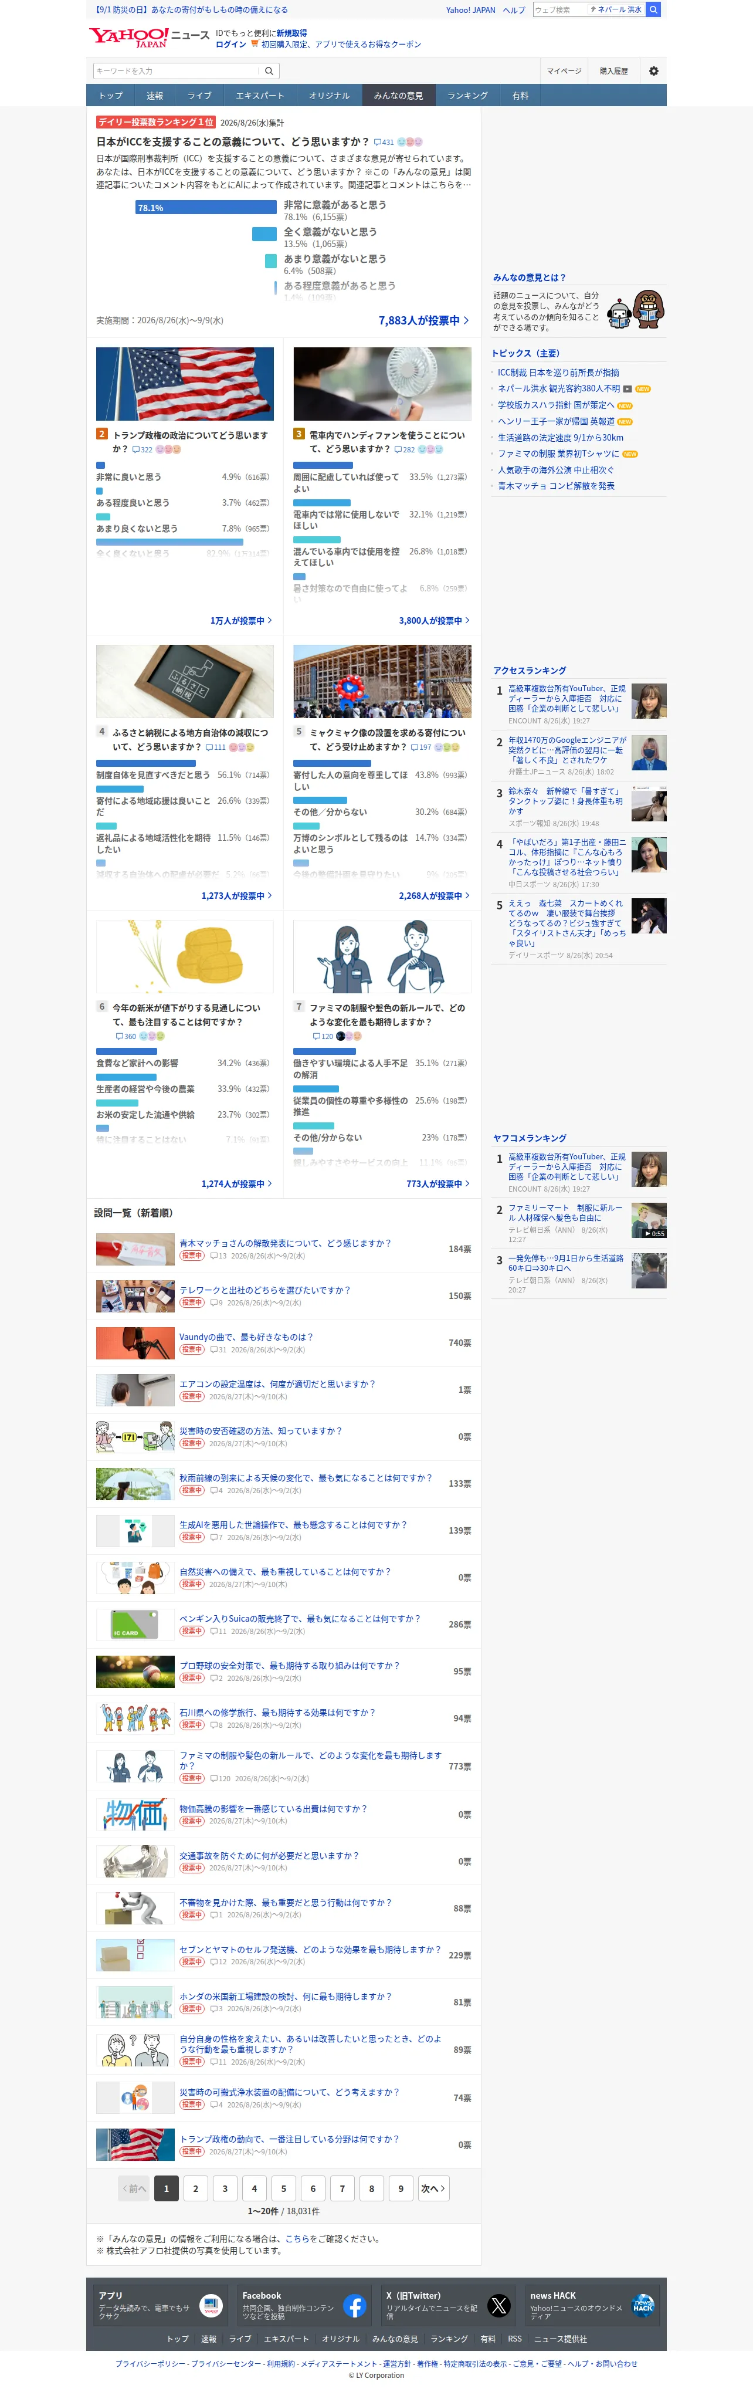Viewport: 753px width, 2392px height.
Task: Open the ランキング tab in the top navigation
Action: (x=467, y=96)
